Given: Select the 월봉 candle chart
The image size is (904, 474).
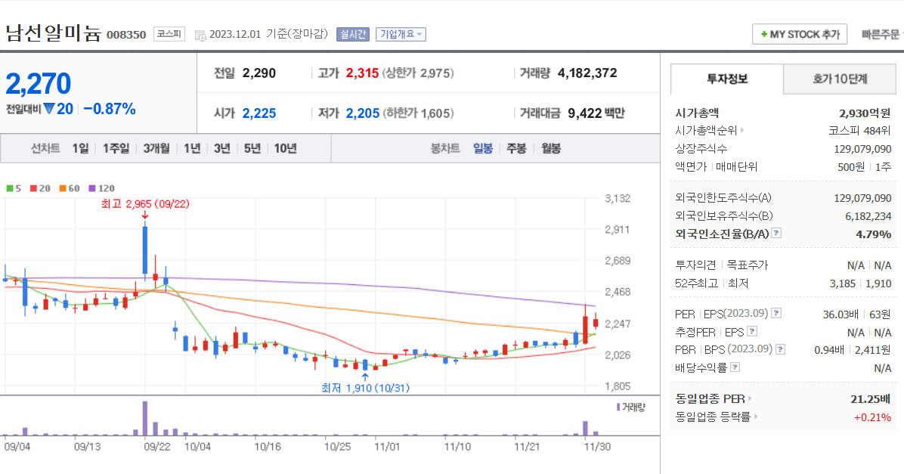Looking at the screenshot, I should (551, 149).
